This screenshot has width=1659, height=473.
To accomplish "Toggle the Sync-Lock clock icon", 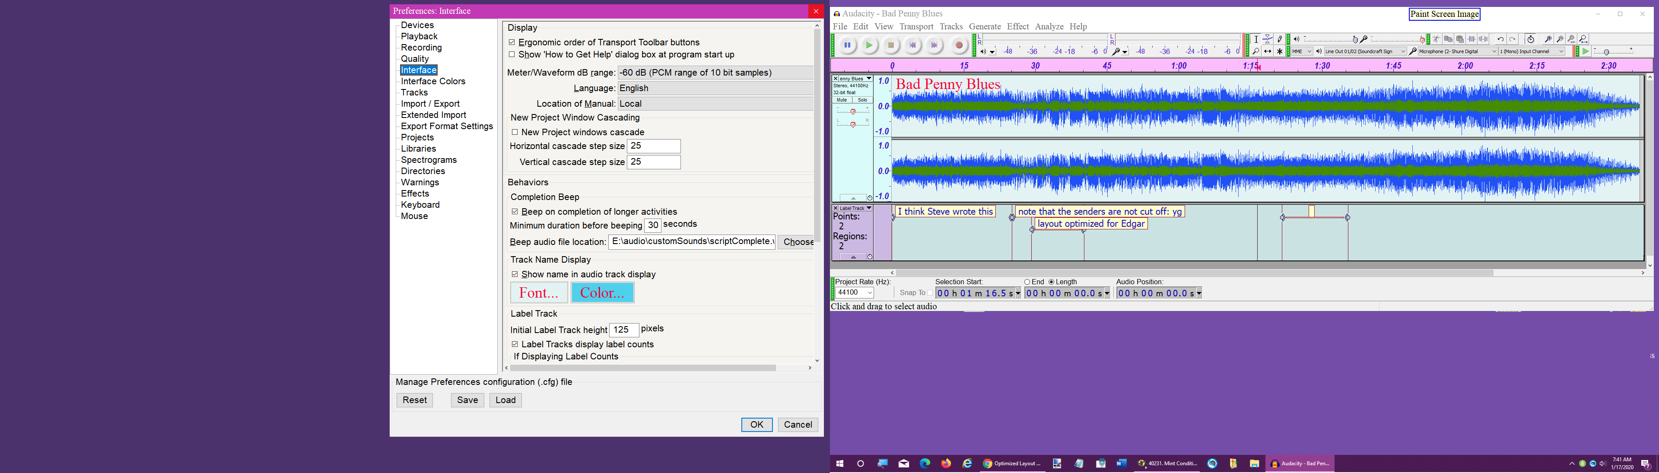I will click(x=1530, y=39).
